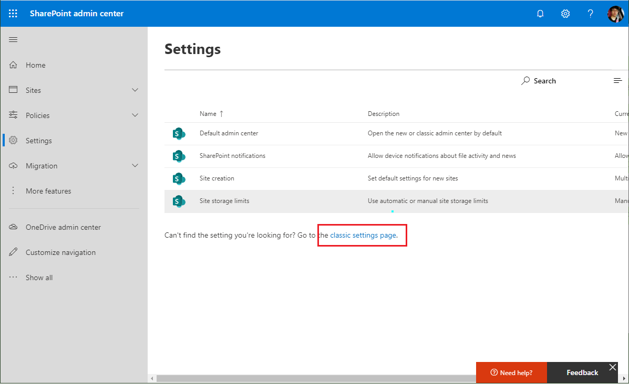Open Site storage limits setting
The image size is (629, 384).
point(224,200)
